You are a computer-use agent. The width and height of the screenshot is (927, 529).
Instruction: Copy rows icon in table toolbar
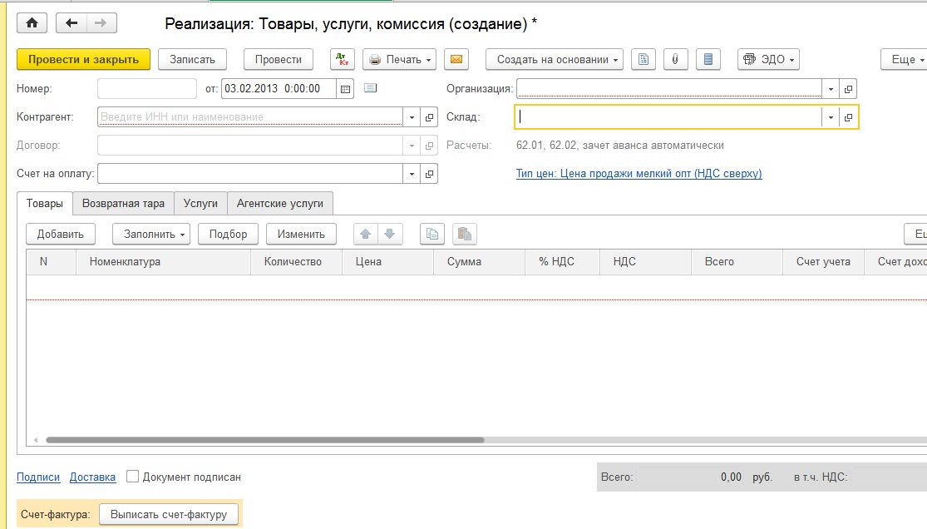point(432,235)
